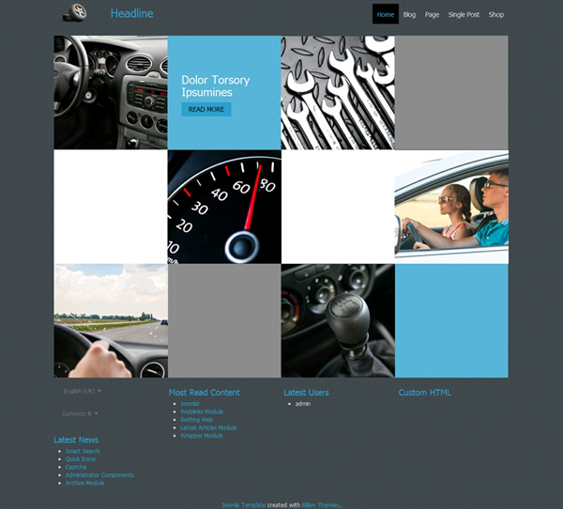
Task: Open the car dashboard radio image
Action: (111, 92)
